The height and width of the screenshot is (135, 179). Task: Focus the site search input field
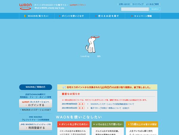[135, 9]
